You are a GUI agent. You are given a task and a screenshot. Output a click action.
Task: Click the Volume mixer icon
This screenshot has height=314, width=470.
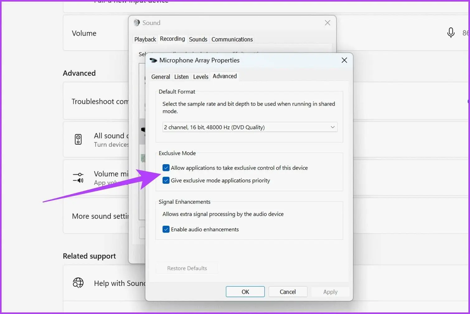(78, 178)
